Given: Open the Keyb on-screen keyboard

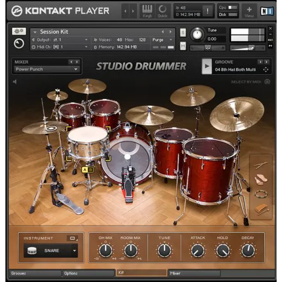Looking at the screenshot, I should (147, 11).
